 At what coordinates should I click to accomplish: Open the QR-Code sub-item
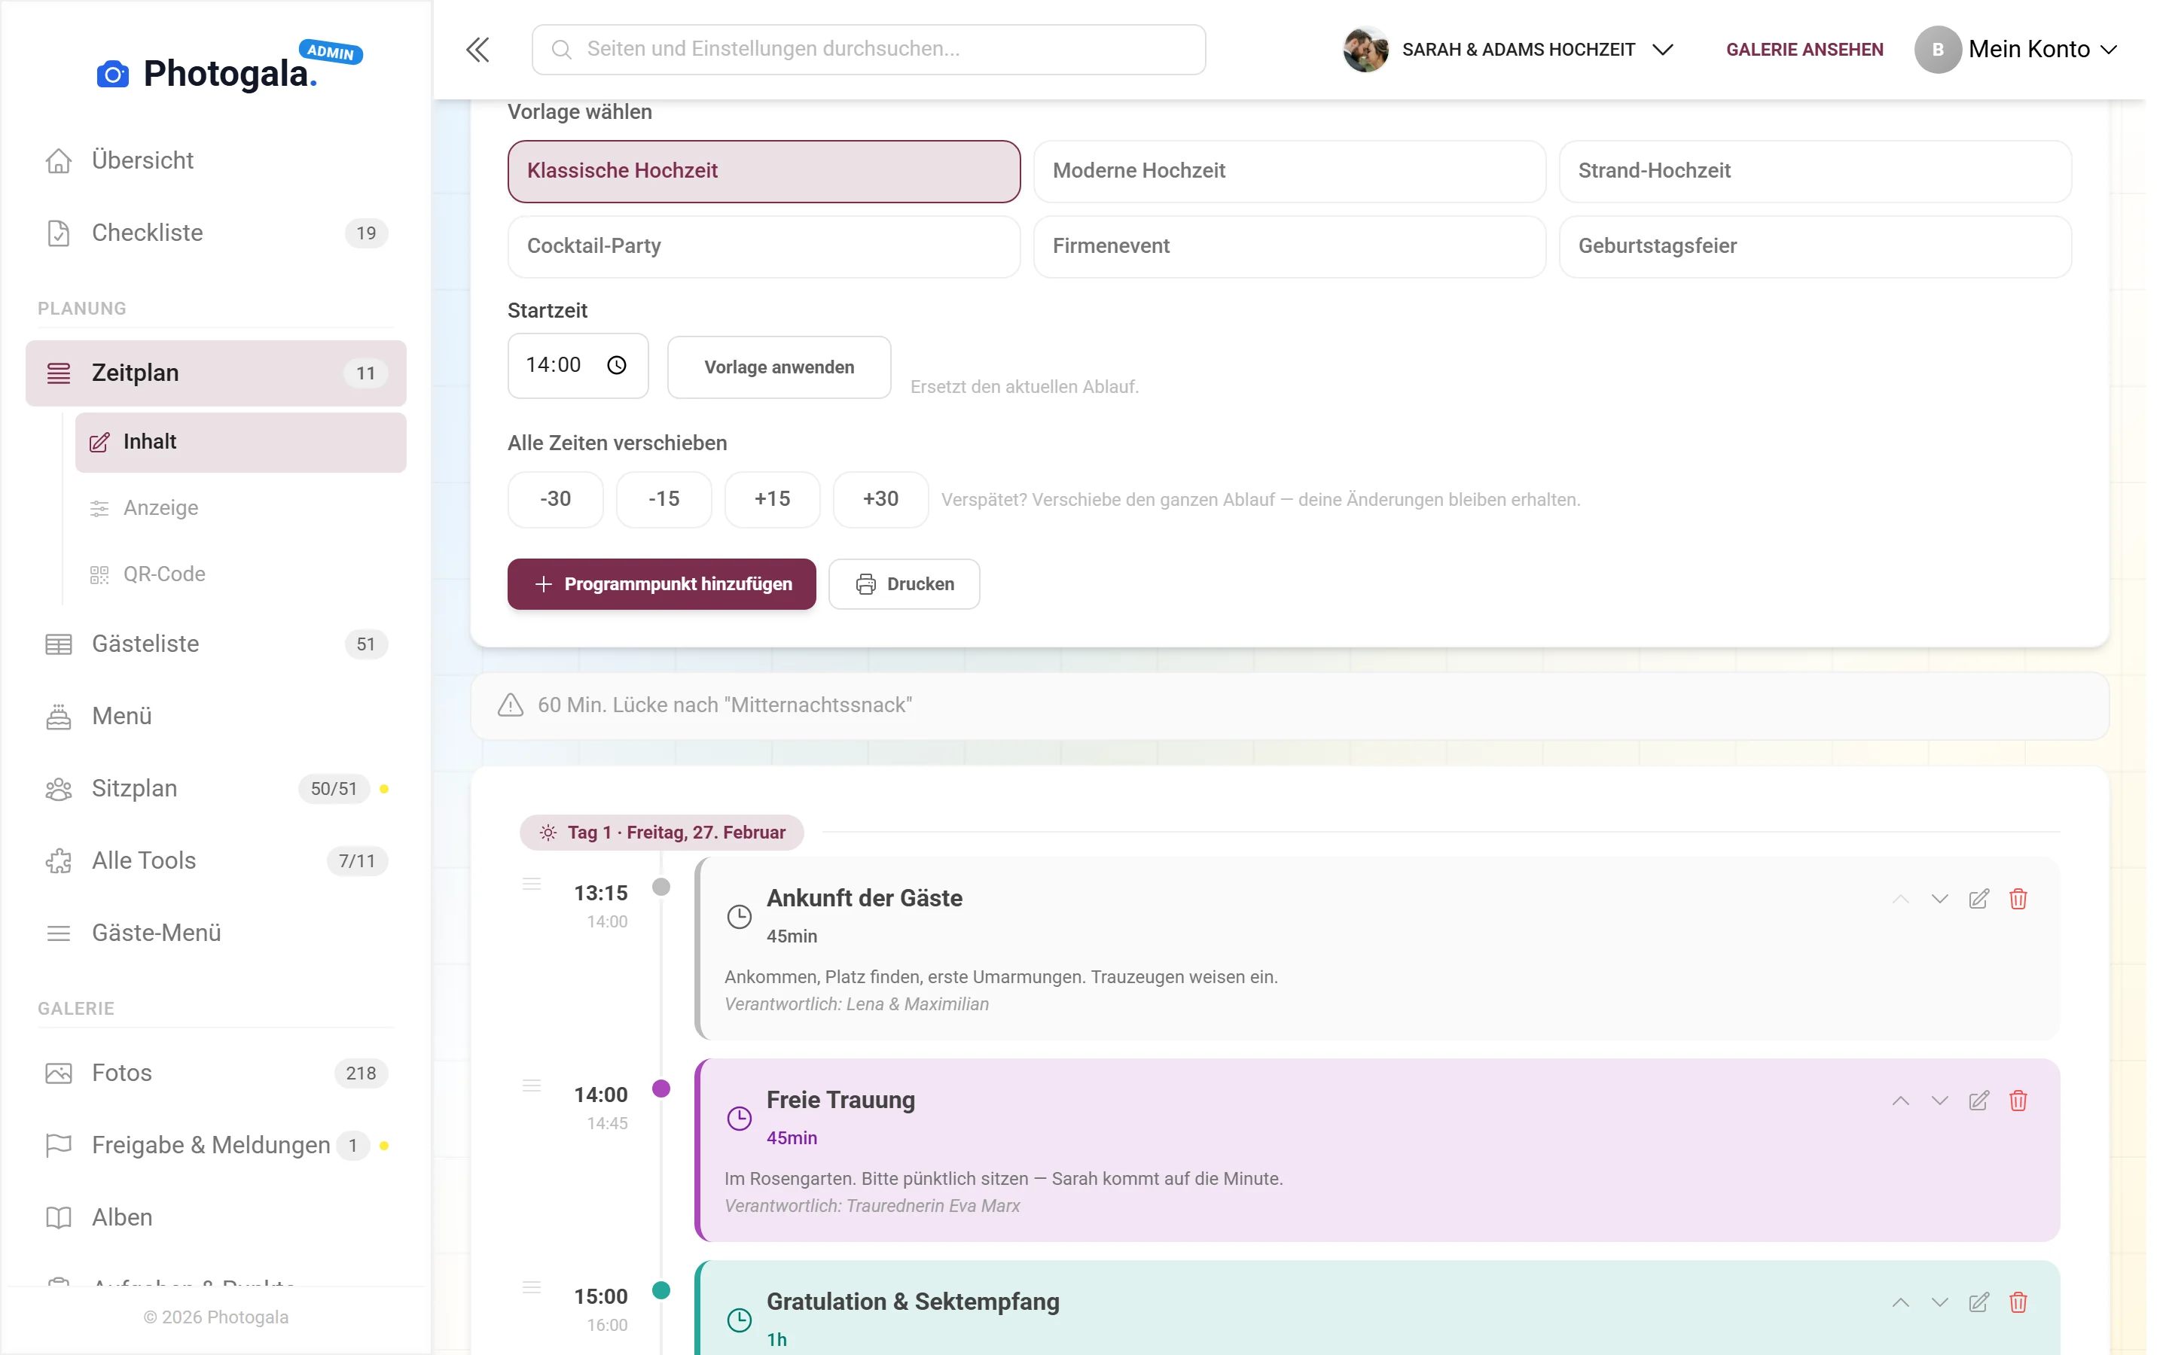(x=240, y=574)
